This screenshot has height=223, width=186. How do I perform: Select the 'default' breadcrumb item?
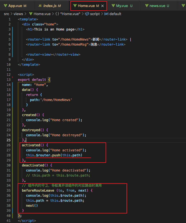pos(115,14)
